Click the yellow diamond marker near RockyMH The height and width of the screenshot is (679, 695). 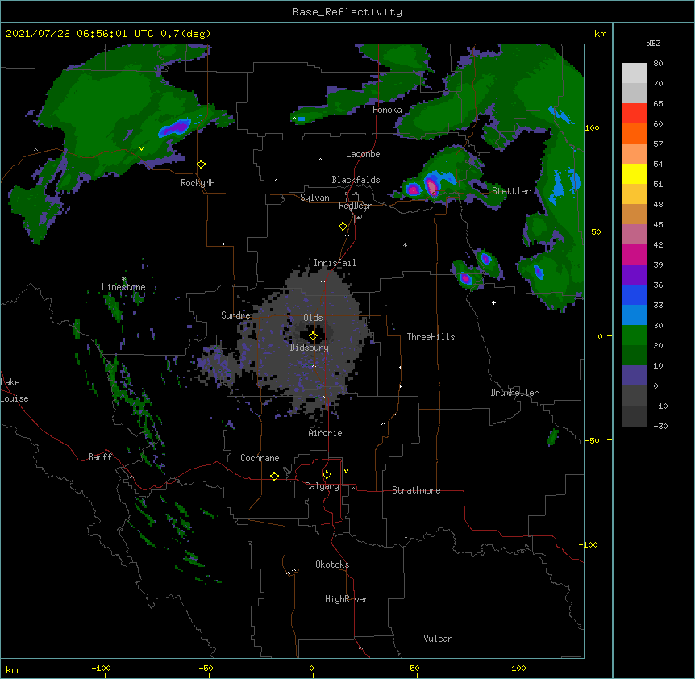(x=202, y=165)
